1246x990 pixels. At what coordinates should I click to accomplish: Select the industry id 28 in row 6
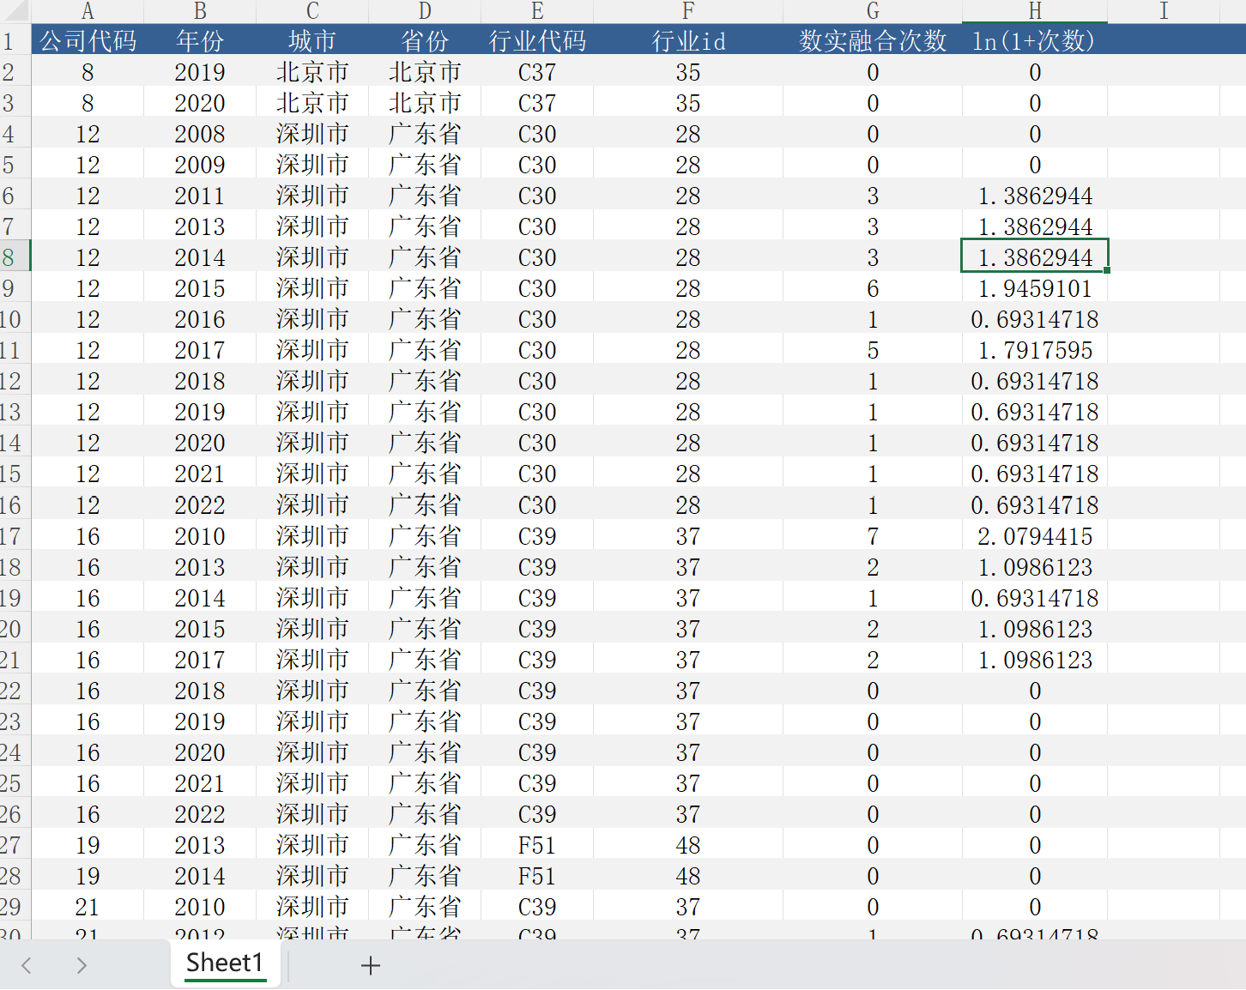688,196
